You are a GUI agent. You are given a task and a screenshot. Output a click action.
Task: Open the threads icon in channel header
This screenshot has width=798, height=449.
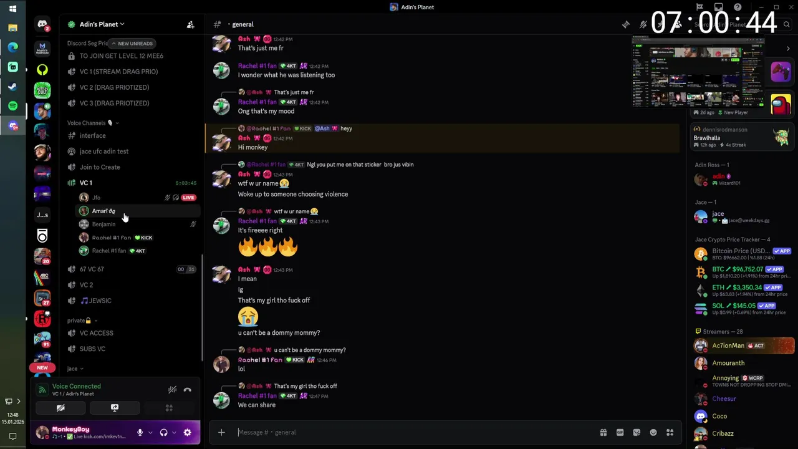coord(626,24)
